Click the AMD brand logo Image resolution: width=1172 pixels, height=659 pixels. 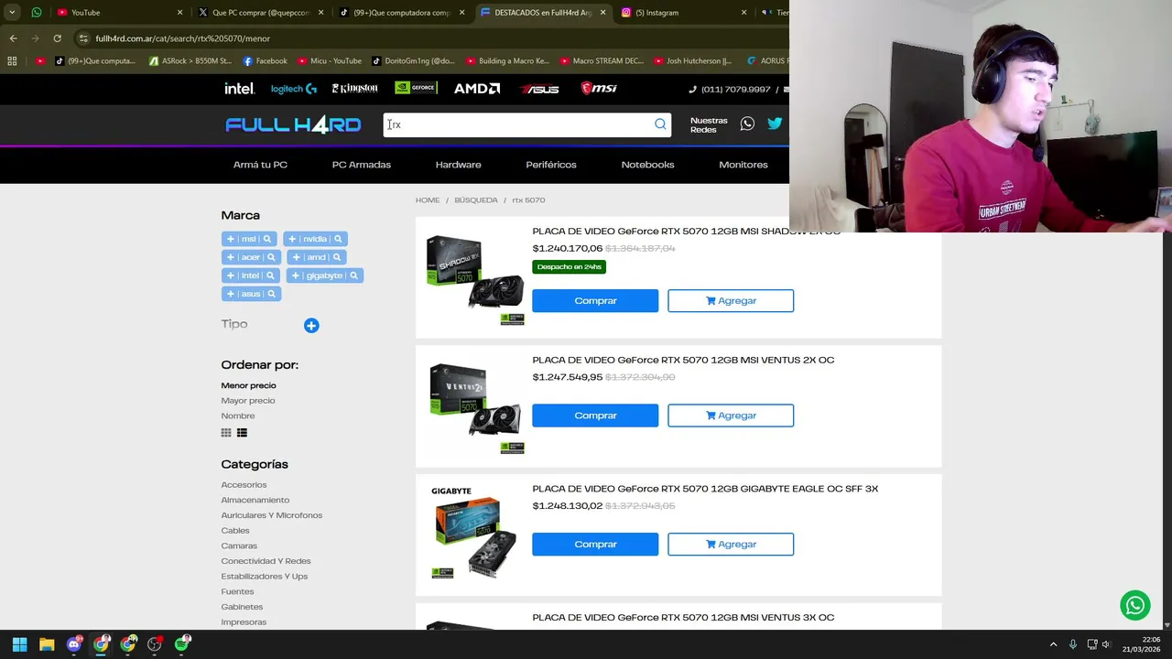(x=477, y=89)
